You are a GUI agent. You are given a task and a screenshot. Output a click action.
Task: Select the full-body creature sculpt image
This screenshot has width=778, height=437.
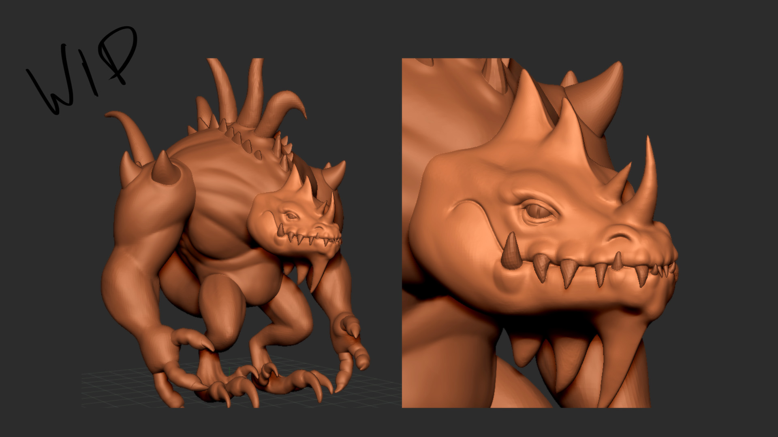pos(242,233)
